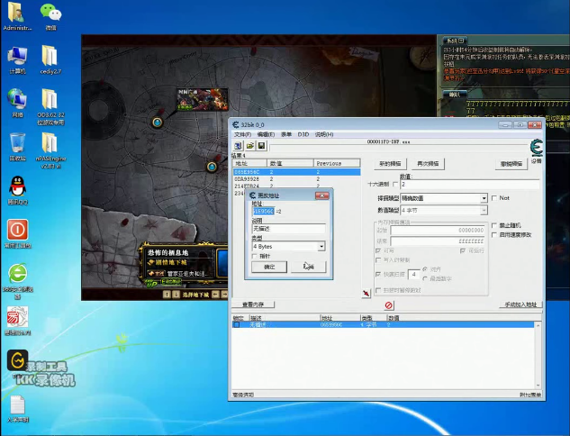
Task: Check the pointer (指针) checkbox in dialog
Action: [x=255, y=257]
